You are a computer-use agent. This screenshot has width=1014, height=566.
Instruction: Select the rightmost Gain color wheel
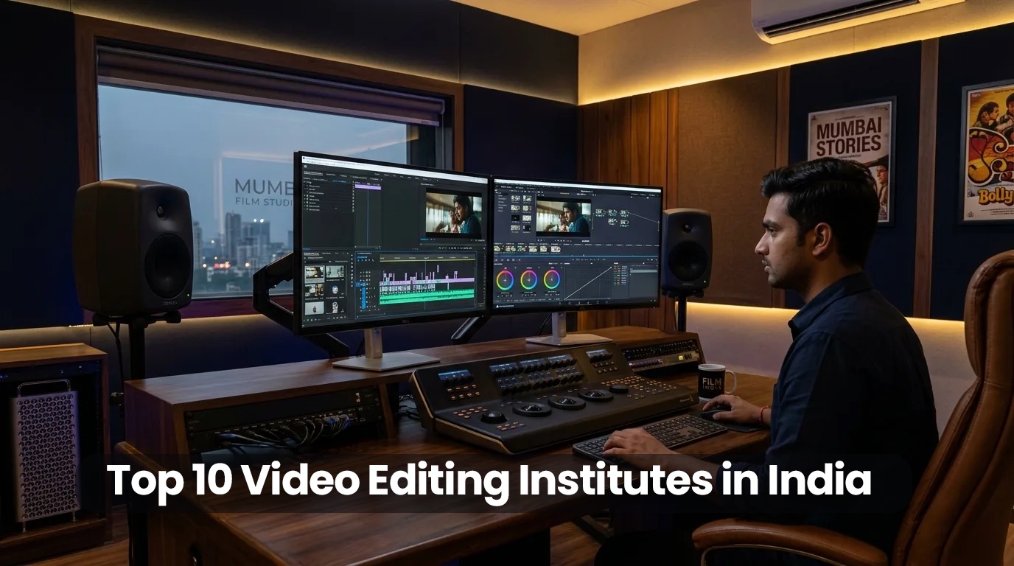552,279
